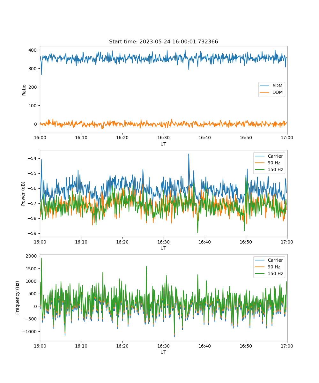Click the 16:30 tick under Ratio plot
The width and height of the screenshot is (319, 383).
tap(163, 137)
